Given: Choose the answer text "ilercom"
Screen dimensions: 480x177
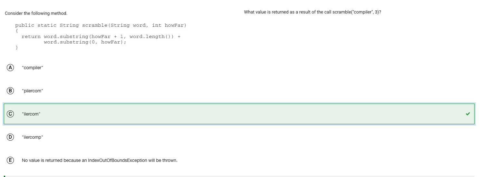Looking at the screenshot, I should 31,114.
